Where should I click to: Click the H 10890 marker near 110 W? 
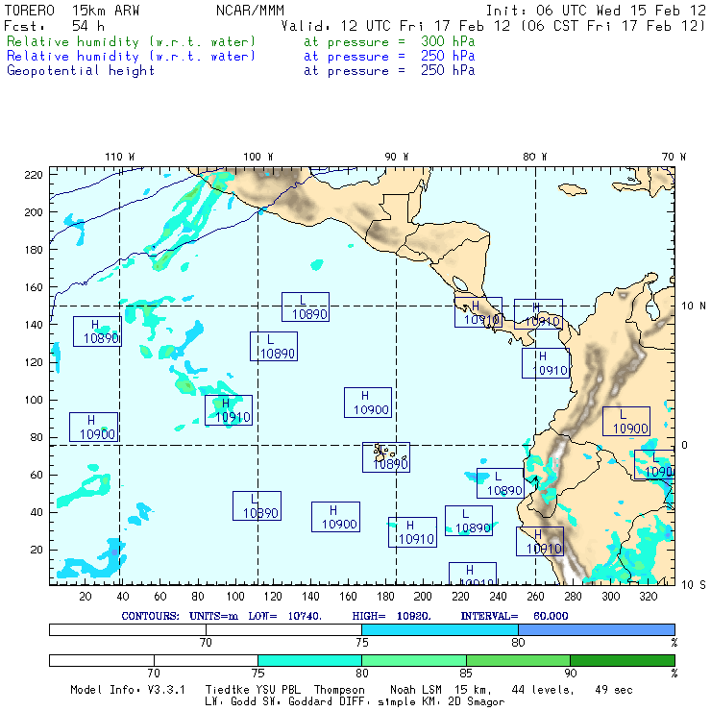[x=97, y=331]
